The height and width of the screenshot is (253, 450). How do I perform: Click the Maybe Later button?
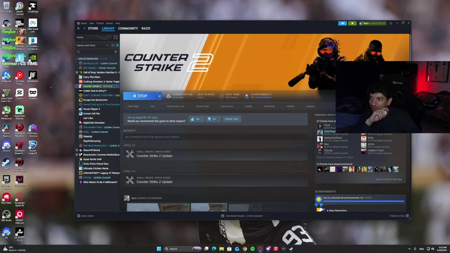tap(231, 119)
